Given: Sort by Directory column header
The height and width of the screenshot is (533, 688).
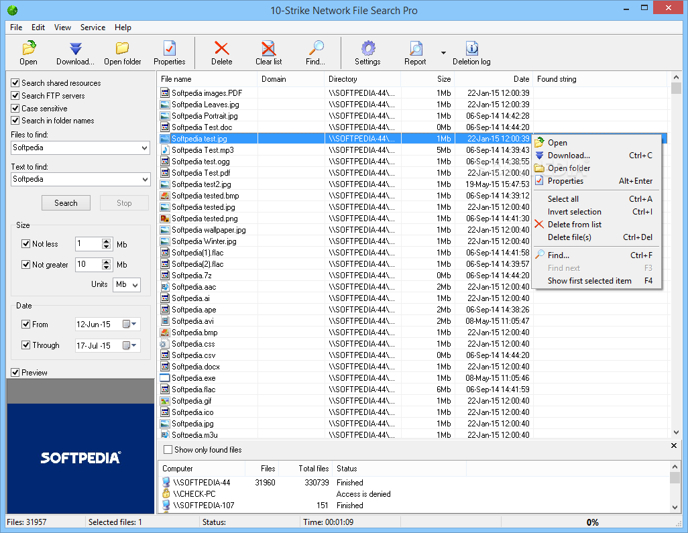Looking at the screenshot, I should pos(362,79).
